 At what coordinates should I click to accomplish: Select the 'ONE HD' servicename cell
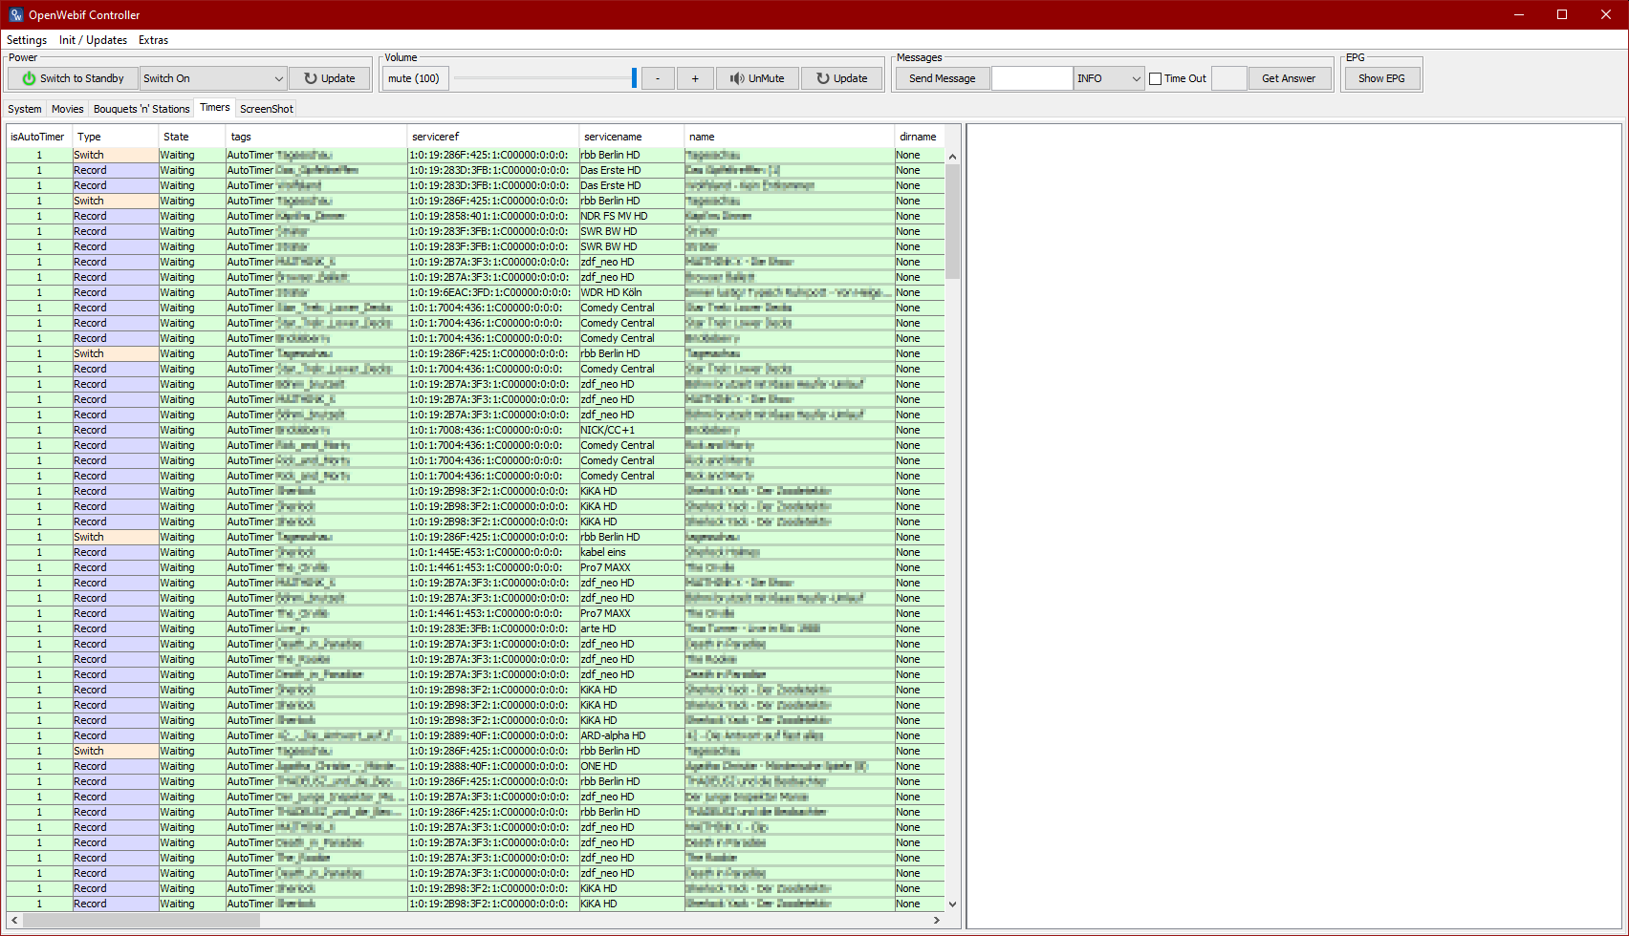tap(632, 766)
